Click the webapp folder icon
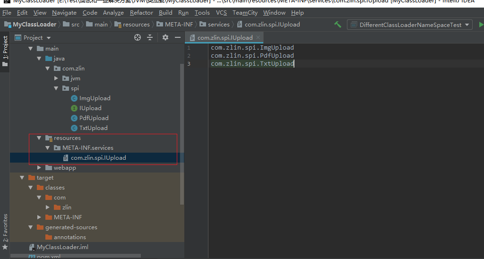484x259 pixels. tap(49, 168)
